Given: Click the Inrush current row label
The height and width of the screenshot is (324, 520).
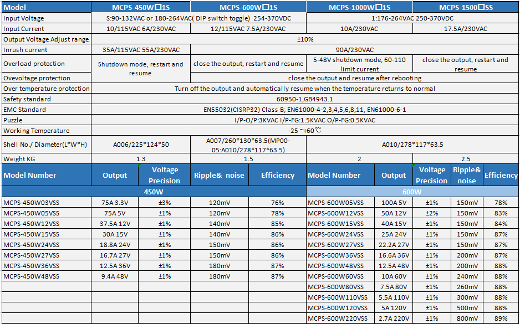Looking at the screenshot, I should [45, 50].
